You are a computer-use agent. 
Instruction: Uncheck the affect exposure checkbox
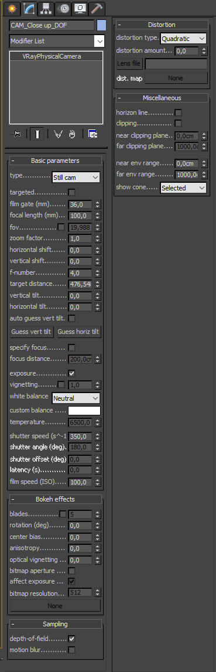click(71, 582)
